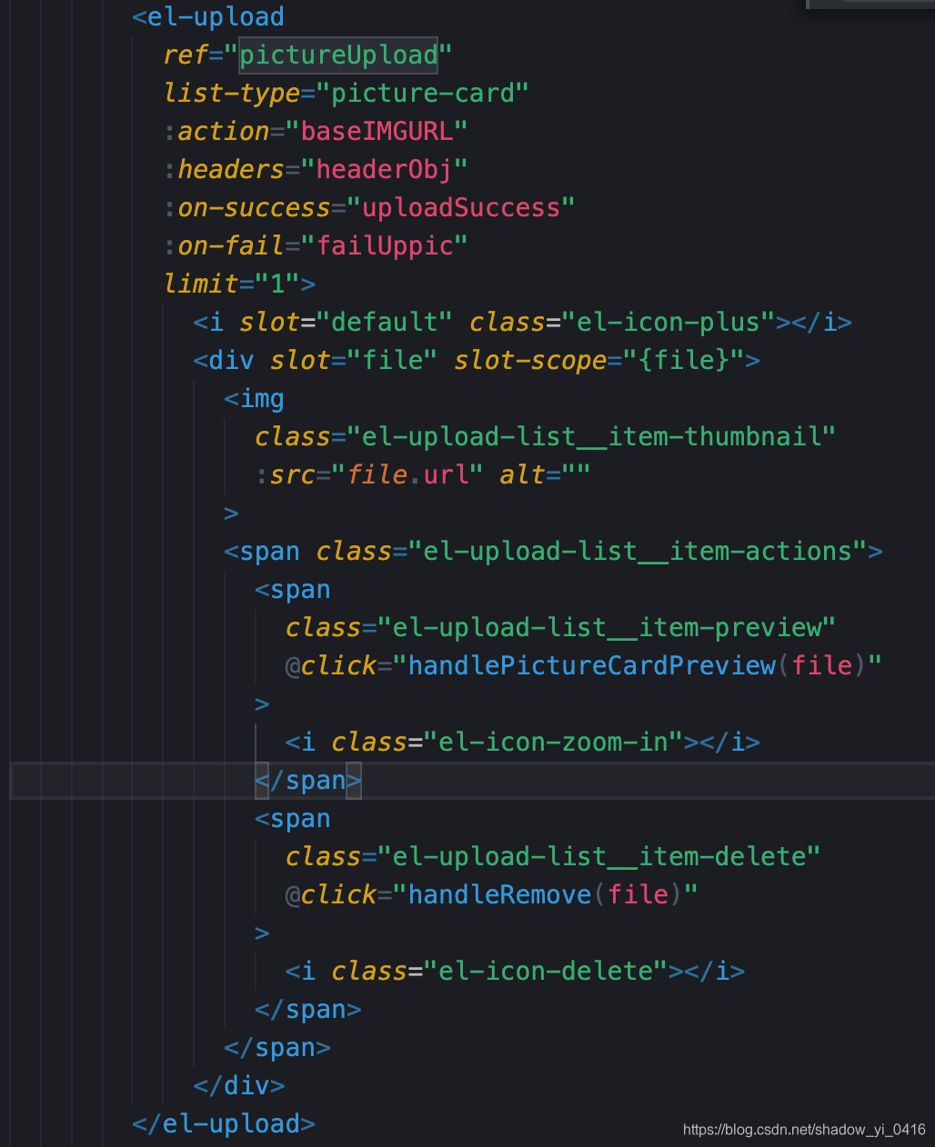Click handlePictureCardPreview function name
The width and height of the screenshot is (935, 1147).
591,666
